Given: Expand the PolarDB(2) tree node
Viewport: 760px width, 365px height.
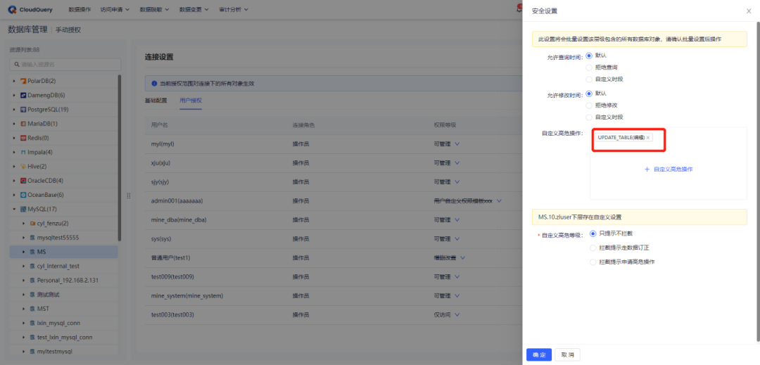Looking at the screenshot, I should [14, 81].
